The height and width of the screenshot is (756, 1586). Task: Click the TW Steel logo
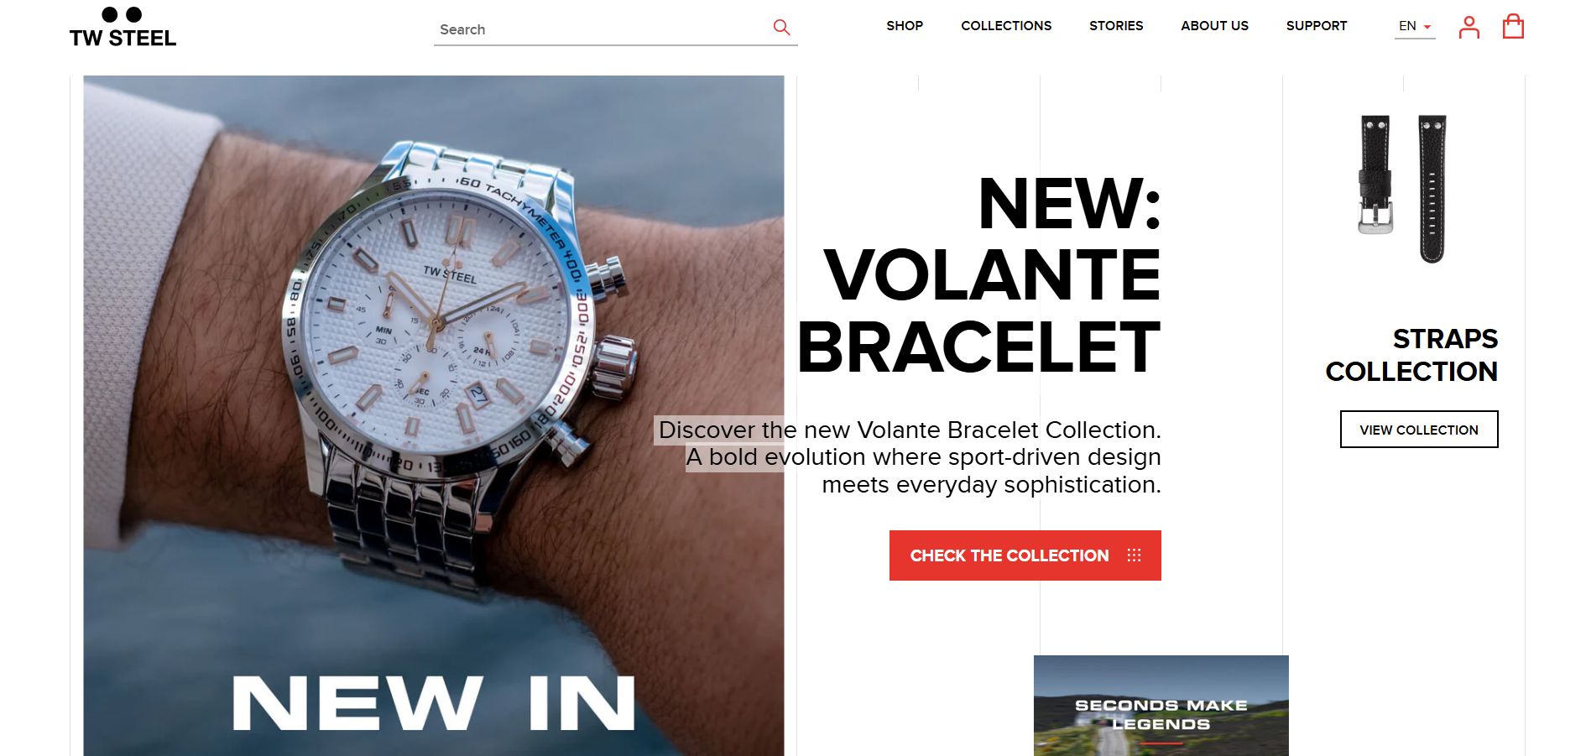point(123,27)
